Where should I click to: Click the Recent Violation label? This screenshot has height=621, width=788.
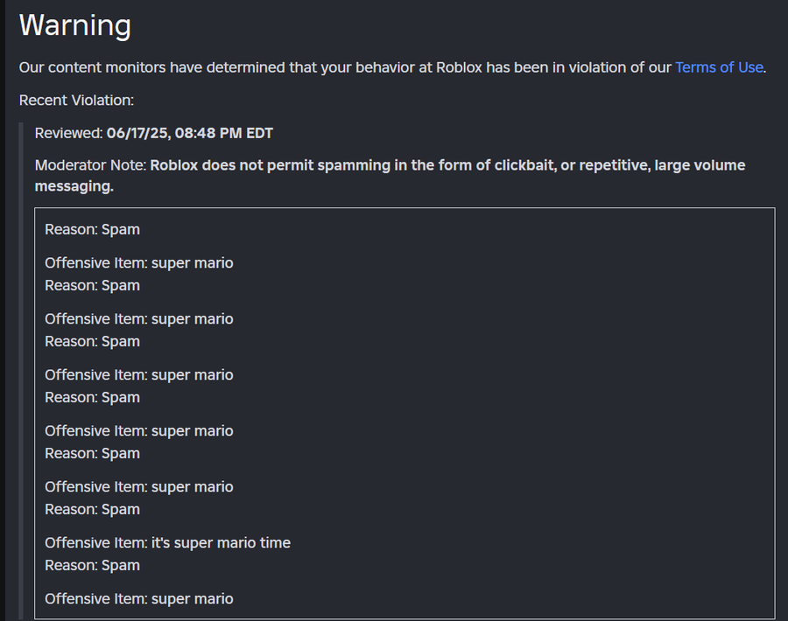[x=76, y=101]
